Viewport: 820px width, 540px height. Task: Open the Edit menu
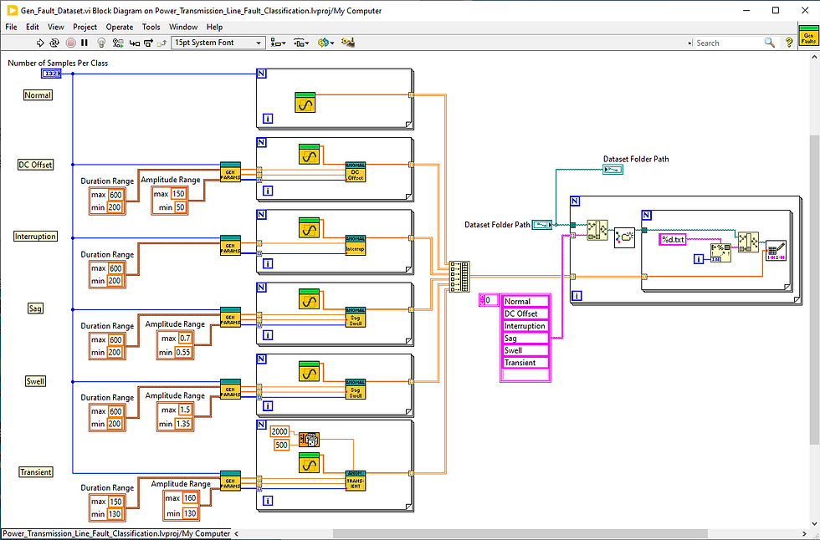[33, 27]
